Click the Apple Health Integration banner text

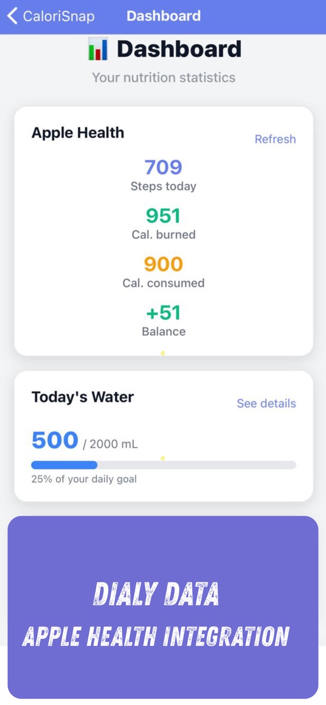156,637
